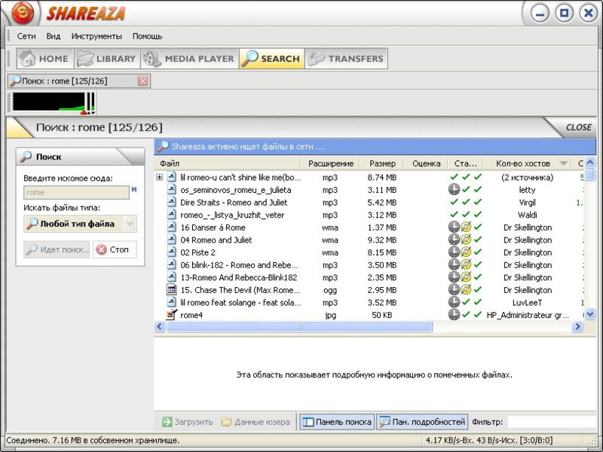
Task: Click the music file icon for 'os_seminovos_romeu_e_julieta'
Action: click(x=172, y=190)
